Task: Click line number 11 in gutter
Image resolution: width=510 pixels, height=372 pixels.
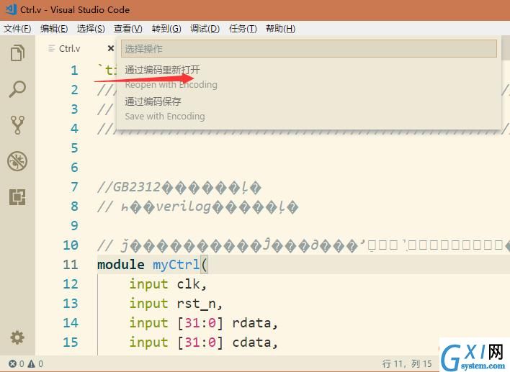Action: click(x=71, y=265)
